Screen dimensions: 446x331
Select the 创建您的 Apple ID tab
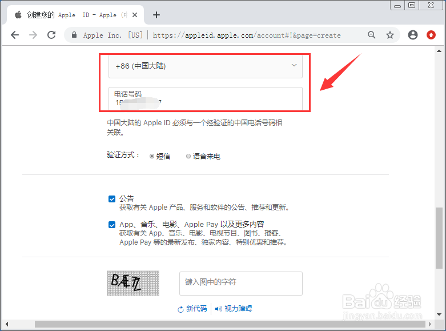tap(75, 15)
